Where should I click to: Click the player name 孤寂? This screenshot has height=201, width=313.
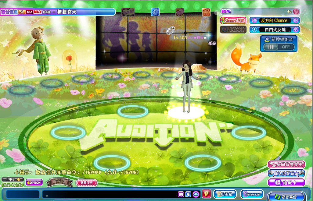[x=212, y=43]
